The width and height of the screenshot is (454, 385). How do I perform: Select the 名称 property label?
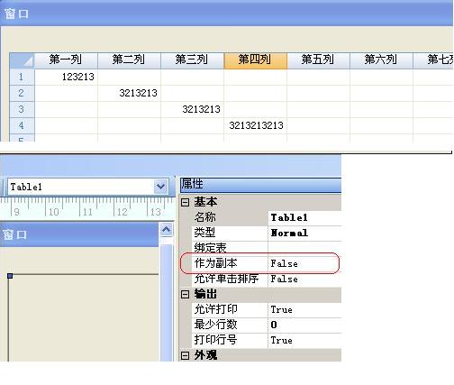230,217
